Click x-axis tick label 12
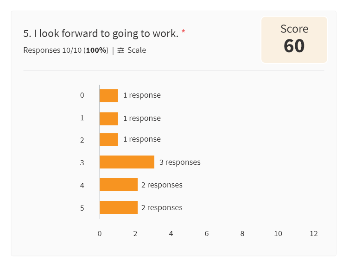349x268 pixels. pyautogui.click(x=314, y=234)
